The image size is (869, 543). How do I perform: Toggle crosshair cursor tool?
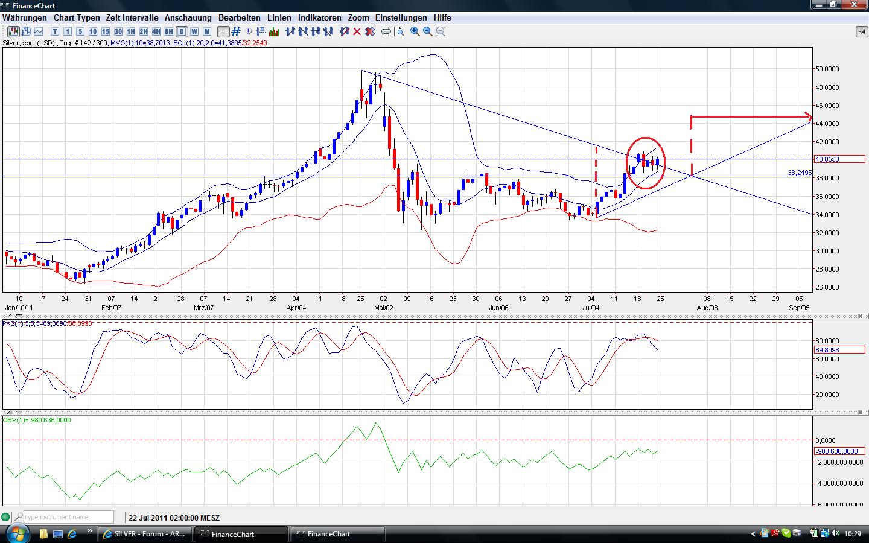(x=223, y=31)
